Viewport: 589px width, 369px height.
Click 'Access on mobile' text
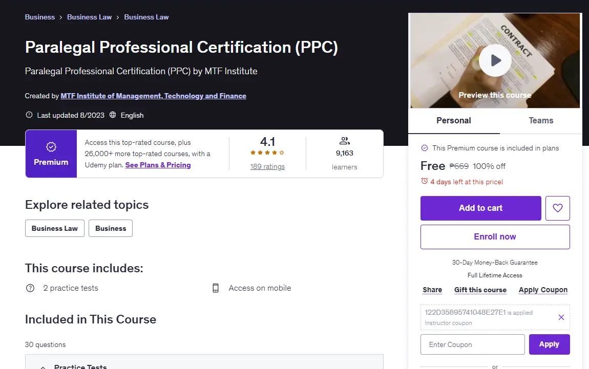pyautogui.click(x=260, y=288)
